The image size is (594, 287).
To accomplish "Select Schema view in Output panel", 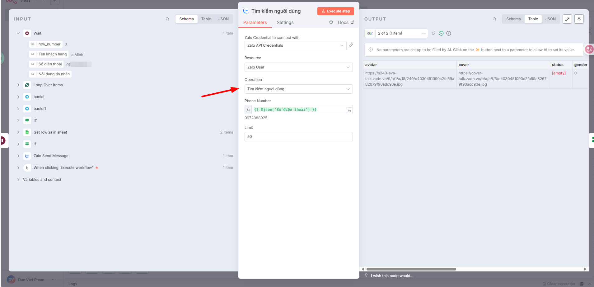I will point(513,19).
